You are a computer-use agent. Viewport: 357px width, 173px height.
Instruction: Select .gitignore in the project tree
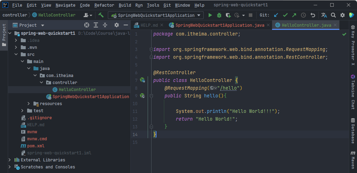click(39, 117)
